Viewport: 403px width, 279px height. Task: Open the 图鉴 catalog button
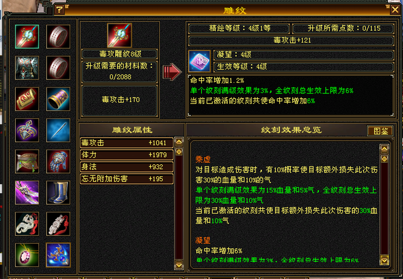pos(380,131)
